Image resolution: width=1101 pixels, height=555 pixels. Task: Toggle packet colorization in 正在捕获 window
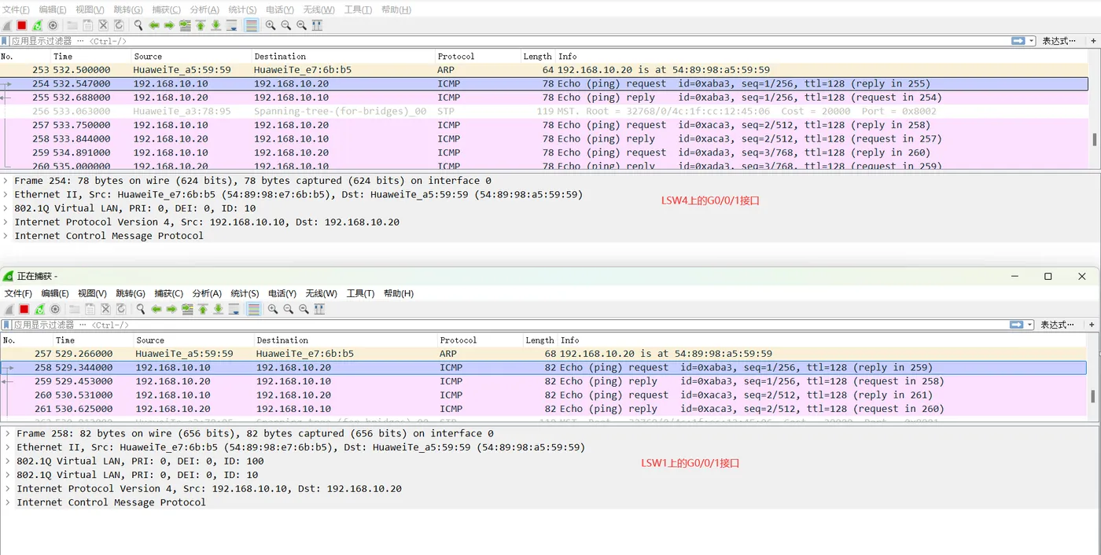[x=253, y=309]
